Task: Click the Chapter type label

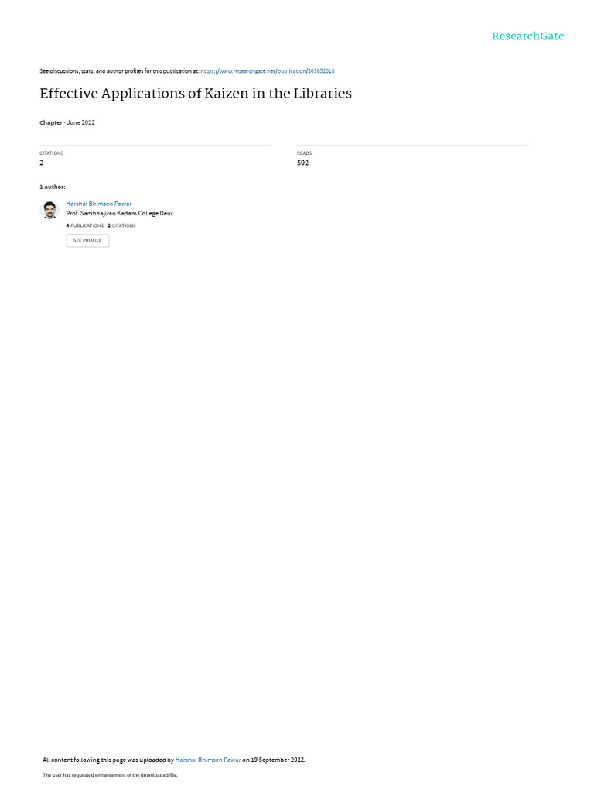Action: 51,123
